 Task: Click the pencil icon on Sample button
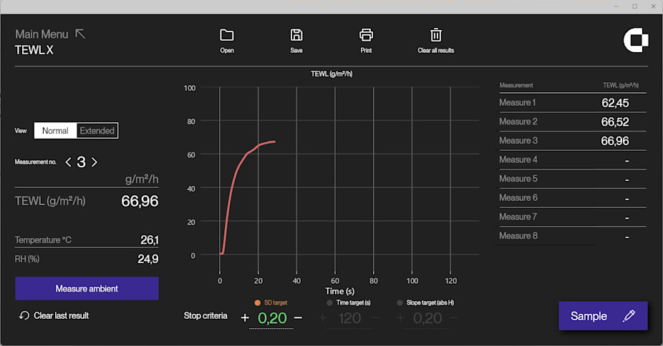(629, 316)
